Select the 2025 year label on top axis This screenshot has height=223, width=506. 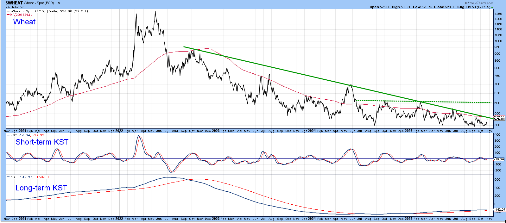pos(408,131)
